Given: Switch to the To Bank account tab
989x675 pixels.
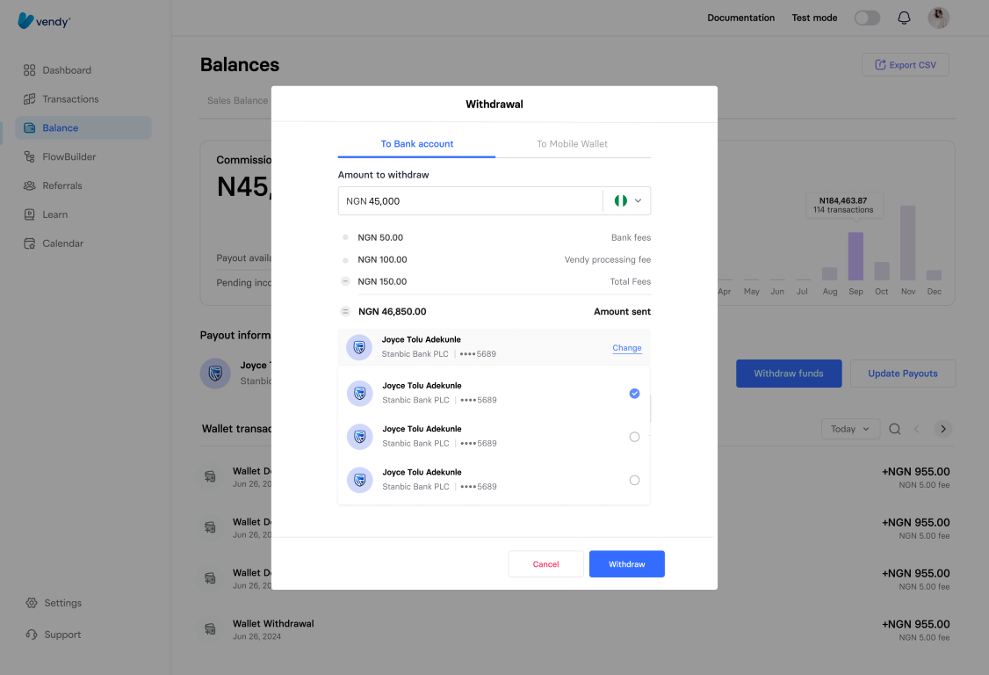Looking at the screenshot, I should click(x=417, y=144).
